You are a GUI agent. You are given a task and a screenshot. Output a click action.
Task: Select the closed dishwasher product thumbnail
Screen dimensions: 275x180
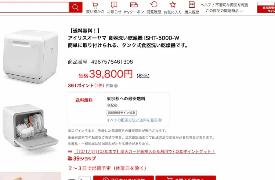click(x=30, y=56)
